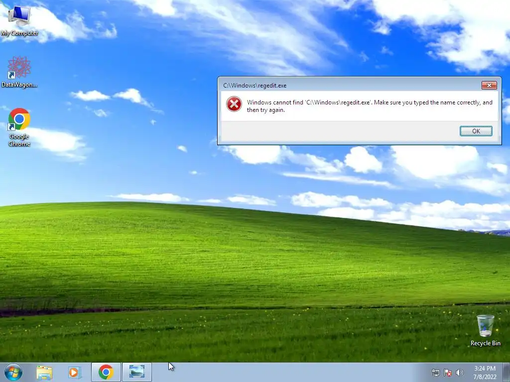
Task: Open the picture viewer taskbar item
Action: click(x=137, y=372)
